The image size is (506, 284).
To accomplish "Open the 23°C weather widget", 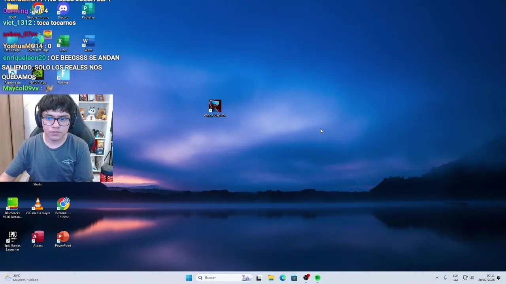I will point(22,278).
